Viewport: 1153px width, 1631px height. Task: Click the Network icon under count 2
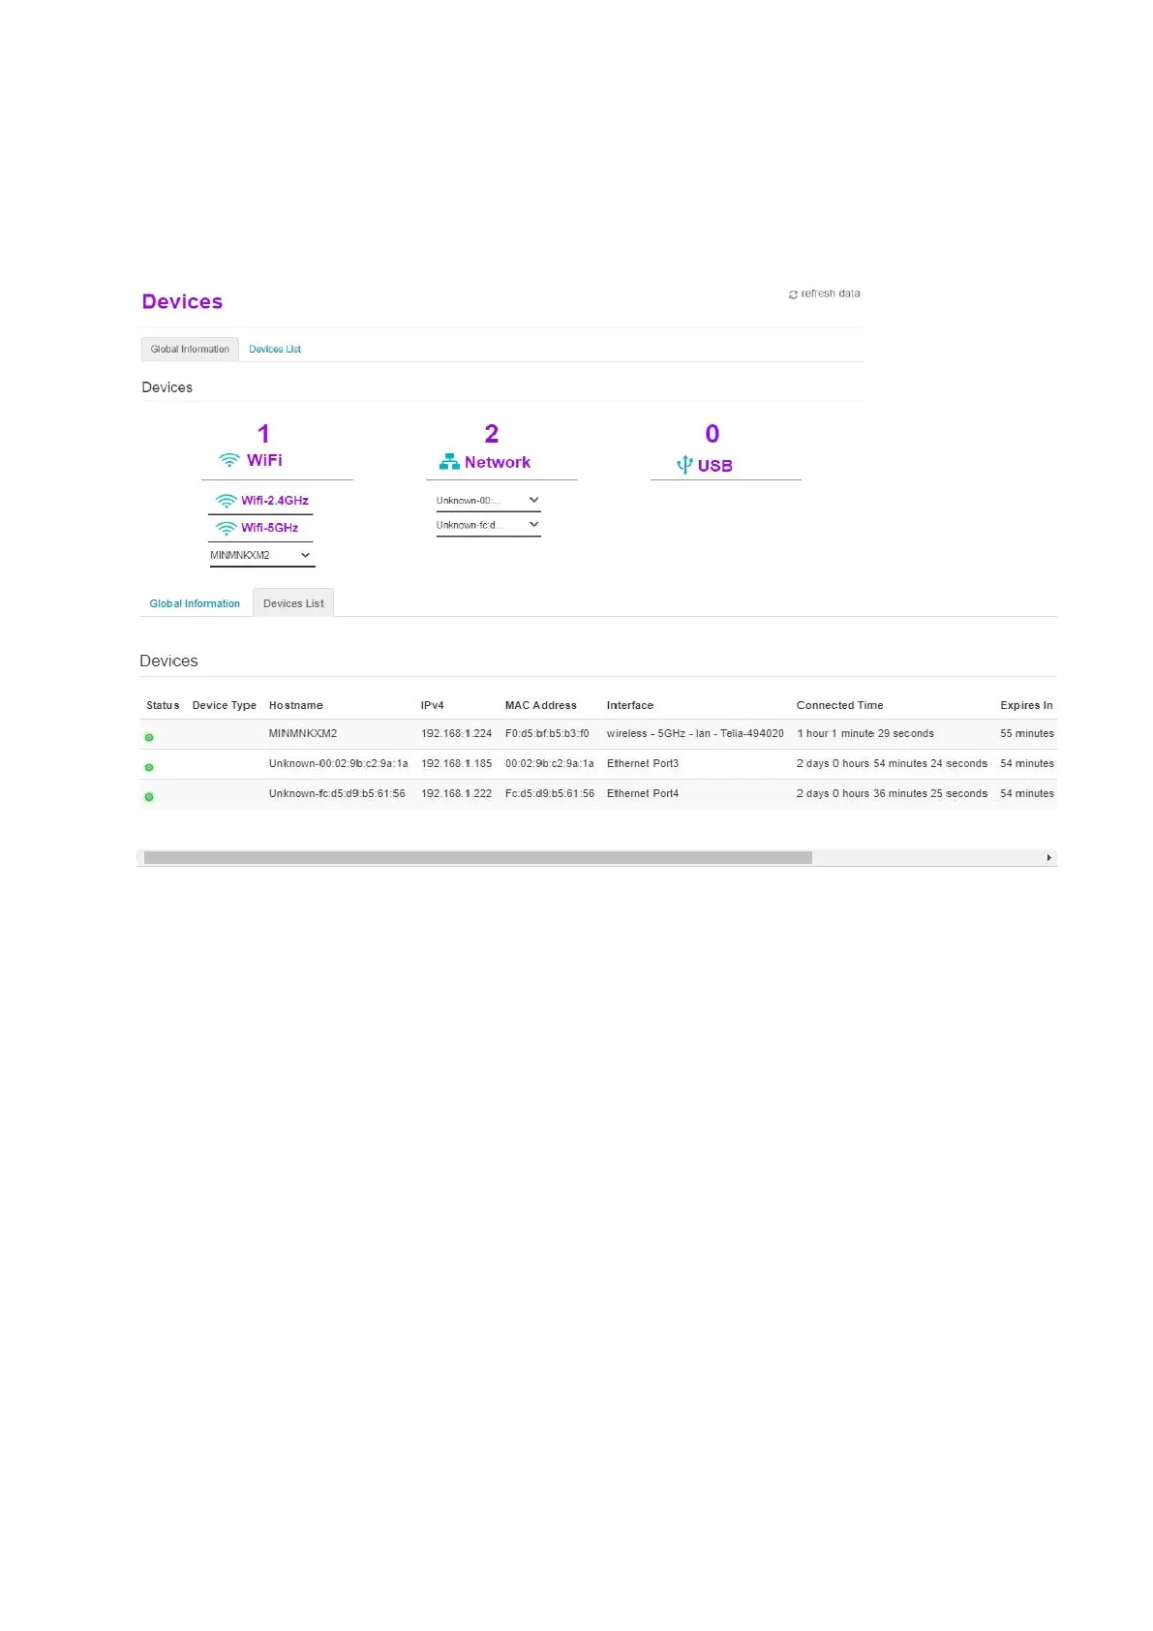(x=449, y=462)
